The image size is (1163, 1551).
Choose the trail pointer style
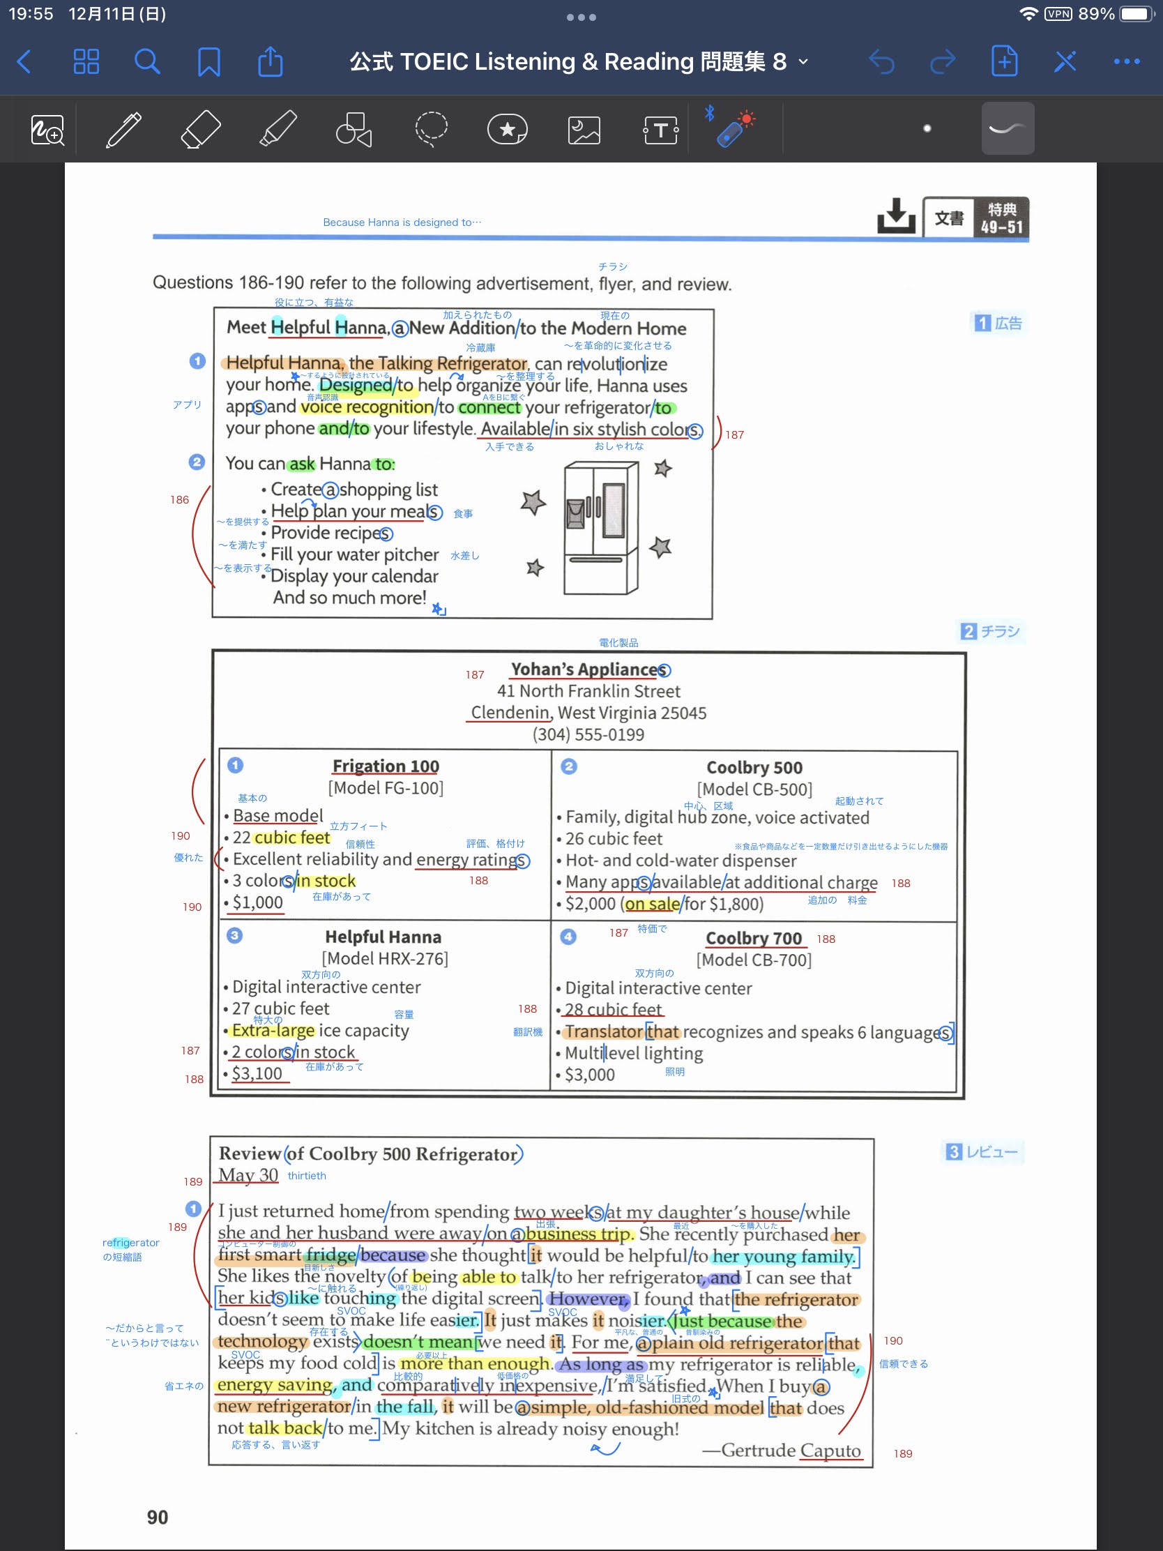[x=1008, y=128]
